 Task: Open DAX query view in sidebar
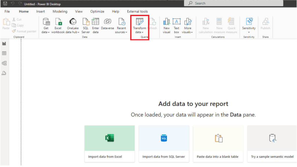point(4,73)
